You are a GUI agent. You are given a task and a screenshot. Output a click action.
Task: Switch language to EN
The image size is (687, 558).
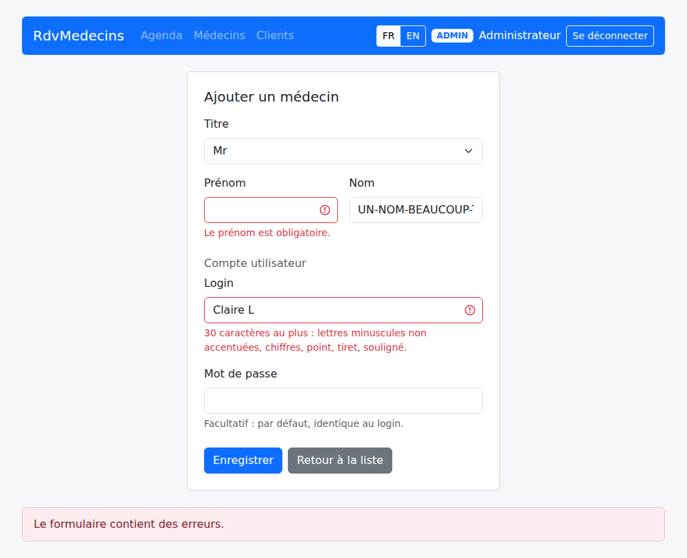tap(413, 36)
